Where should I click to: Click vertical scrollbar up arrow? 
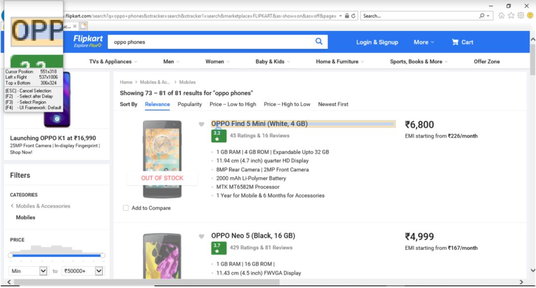pyautogui.click(x=533, y=40)
